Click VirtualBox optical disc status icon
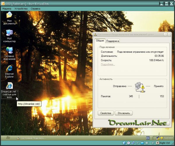175x146 pixels. click(x=129, y=143)
